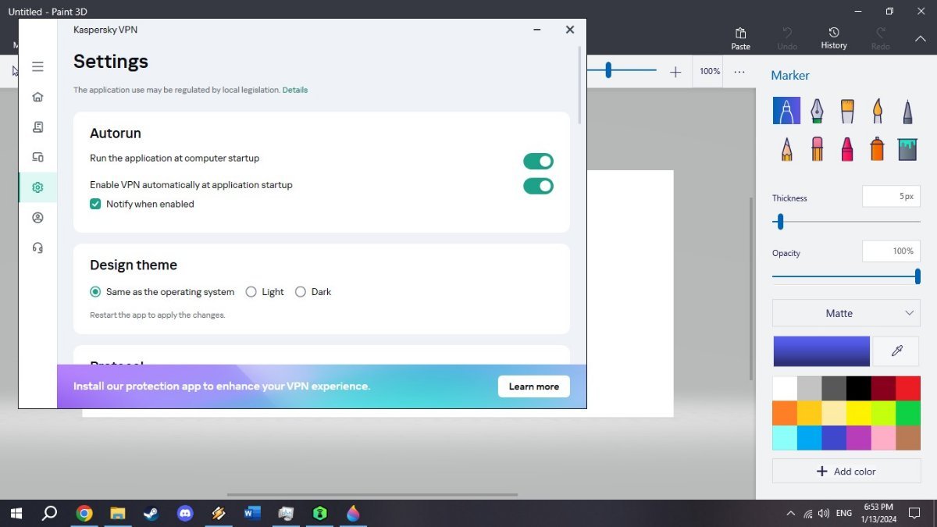This screenshot has width=937, height=527.
Task: Choose the red color swatch
Action: (x=908, y=389)
